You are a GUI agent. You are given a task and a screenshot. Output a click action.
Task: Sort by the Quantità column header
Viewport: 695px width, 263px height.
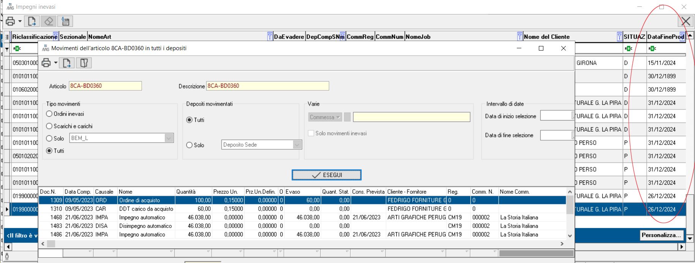(193, 192)
